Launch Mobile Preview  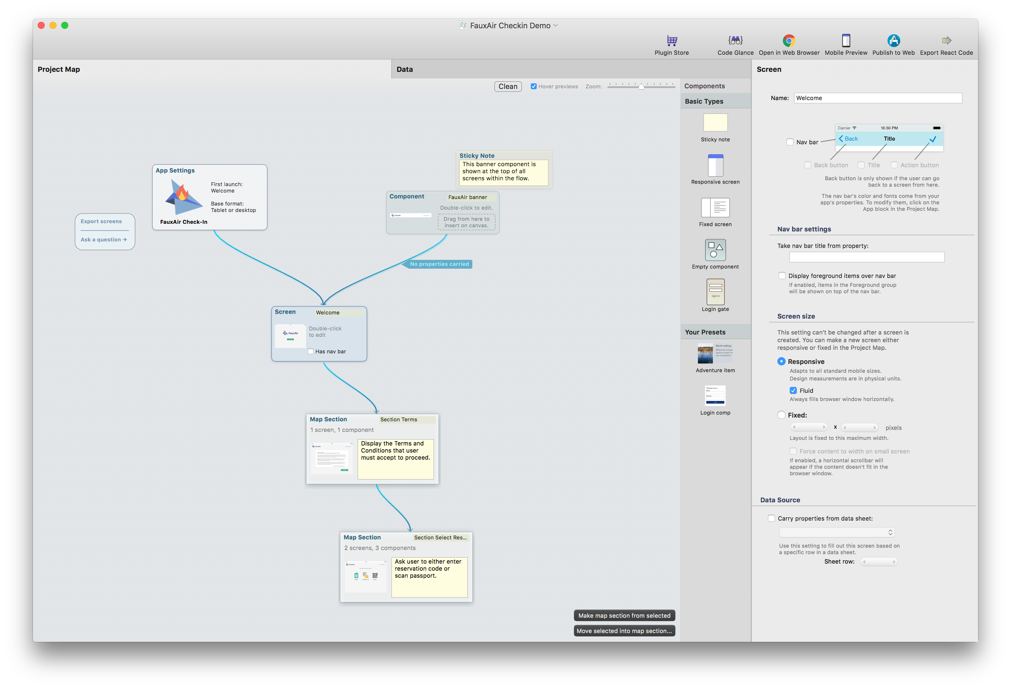point(846,40)
